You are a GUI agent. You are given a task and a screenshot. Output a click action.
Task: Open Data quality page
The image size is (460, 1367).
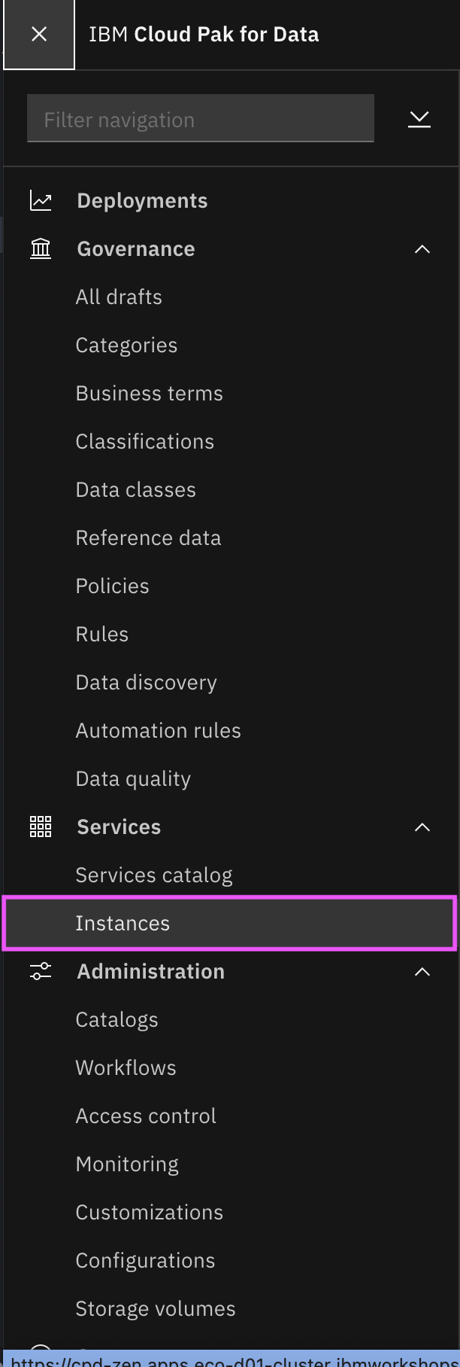[x=133, y=779]
